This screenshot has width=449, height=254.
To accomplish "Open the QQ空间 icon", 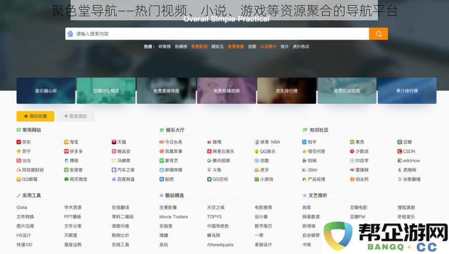I will (x=209, y=179).
